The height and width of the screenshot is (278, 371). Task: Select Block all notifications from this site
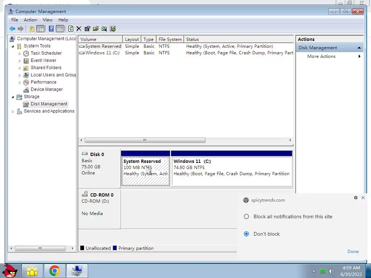(246, 216)
